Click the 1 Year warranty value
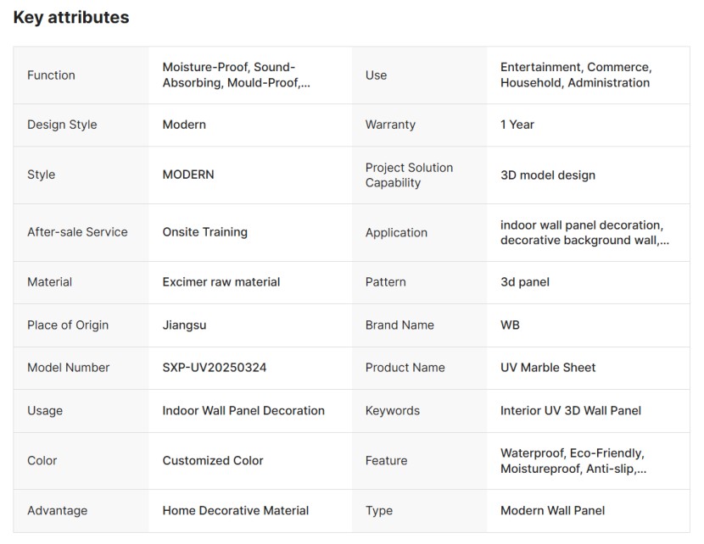The width and height of the screenshot is (704, 544). tap(517, 125)
